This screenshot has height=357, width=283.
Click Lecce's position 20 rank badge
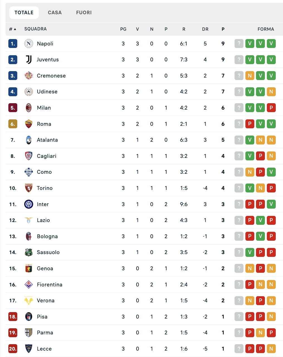tap(13, 349)
